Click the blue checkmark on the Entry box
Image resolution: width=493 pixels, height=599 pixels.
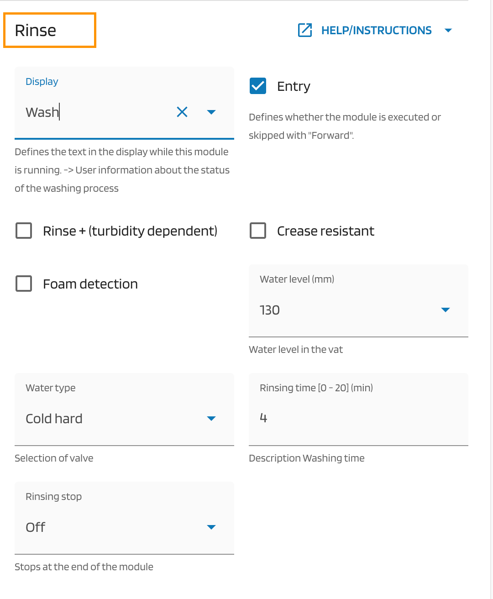point(257,86)
